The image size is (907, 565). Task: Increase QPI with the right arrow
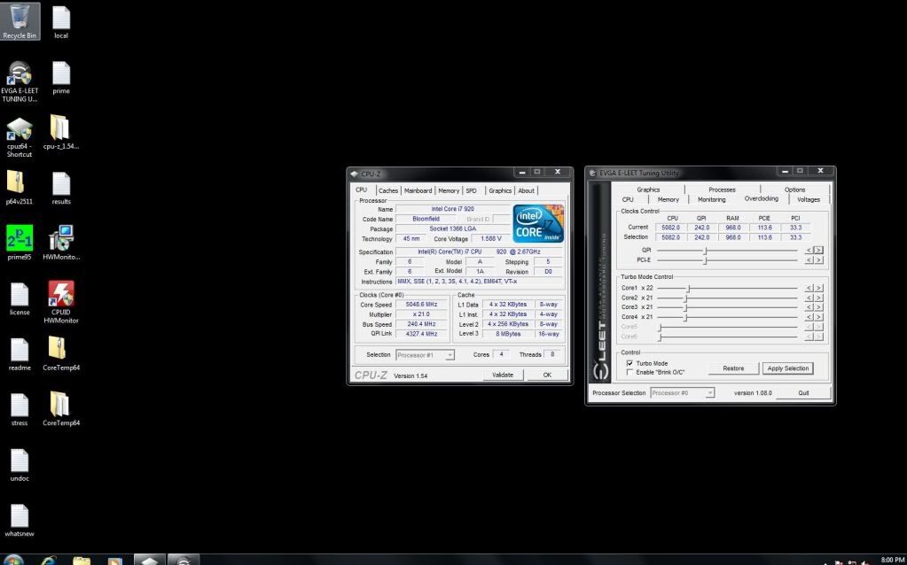coord(818,250)
